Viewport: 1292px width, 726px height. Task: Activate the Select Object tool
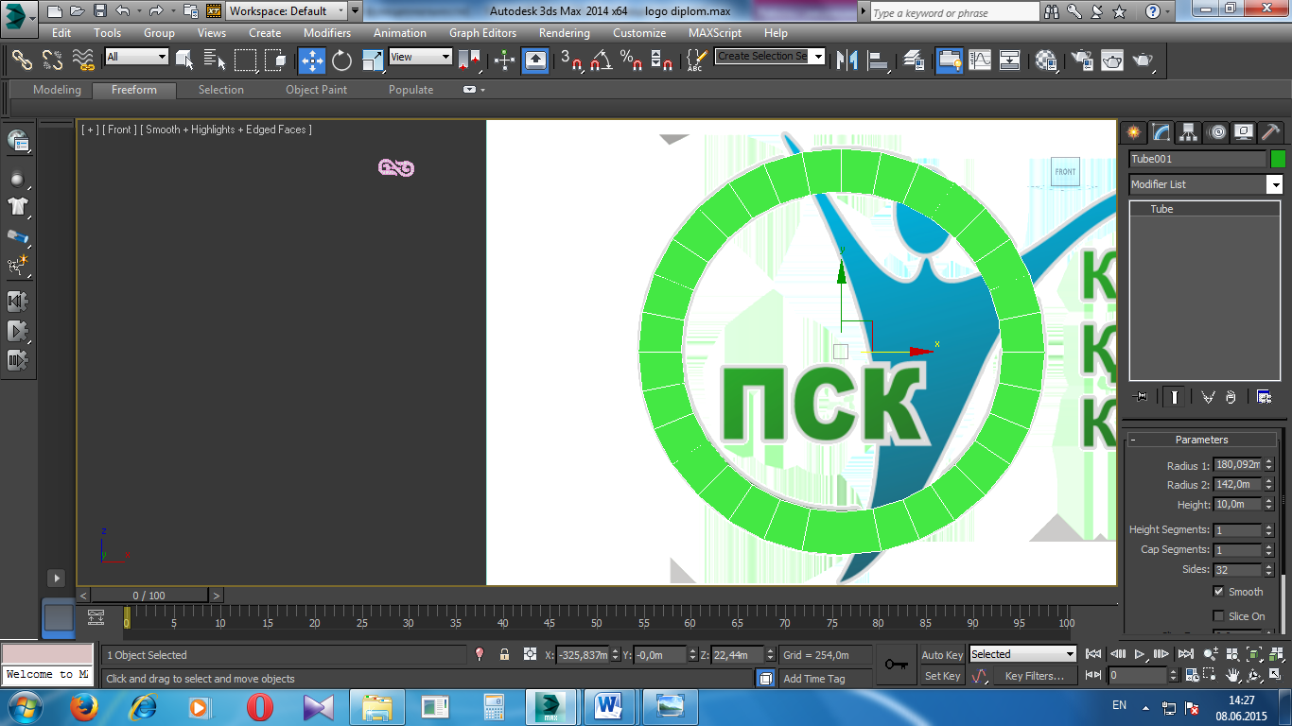click(x=185, y=60)
